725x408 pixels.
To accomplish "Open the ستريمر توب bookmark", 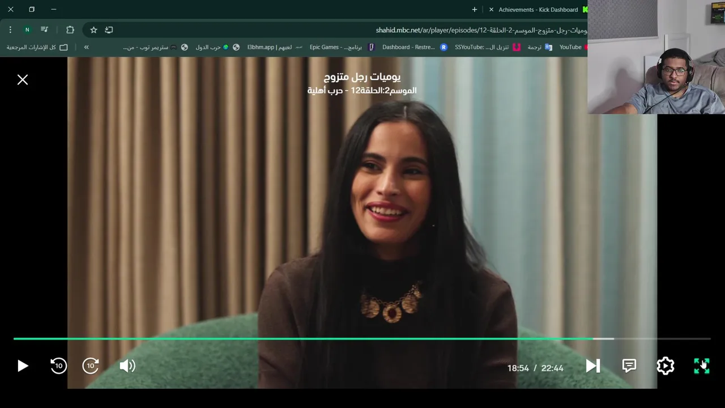I will point(156,47).
